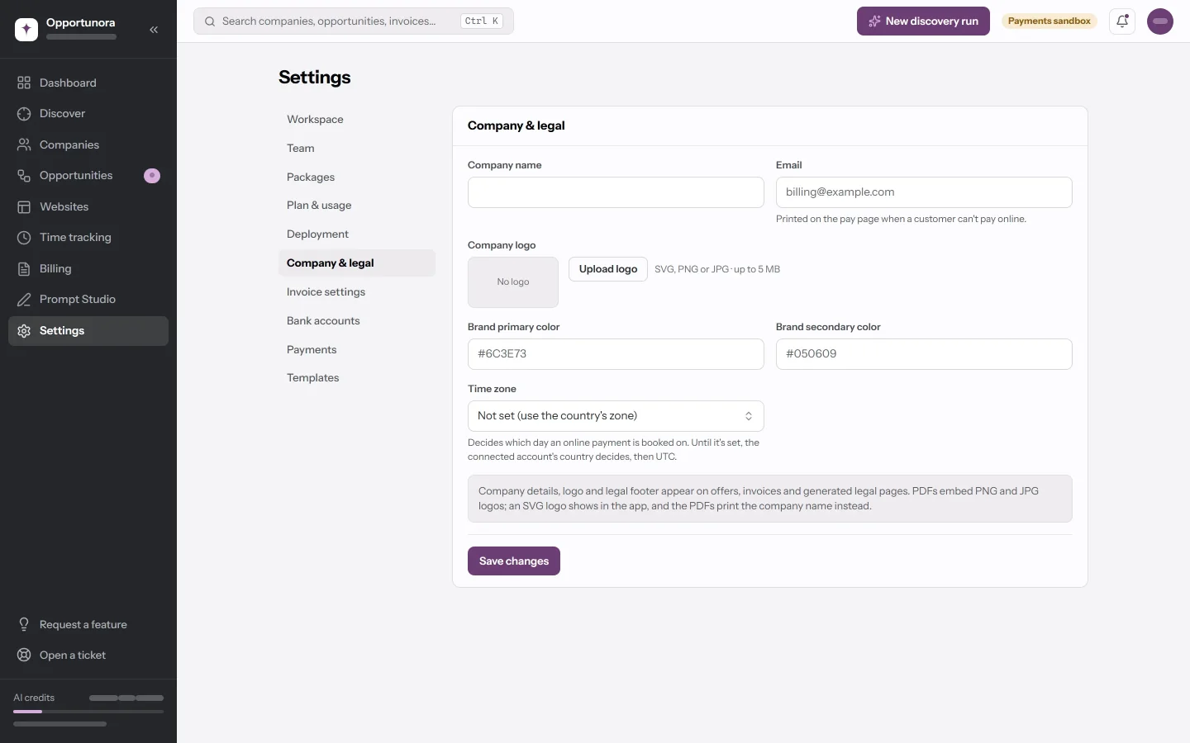Click the Websites layout icon
The height and width of the screenshot is (743, 1190).
(24, 206)
